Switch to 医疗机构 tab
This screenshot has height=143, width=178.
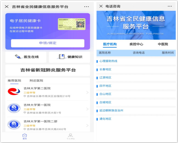[110, 44]
